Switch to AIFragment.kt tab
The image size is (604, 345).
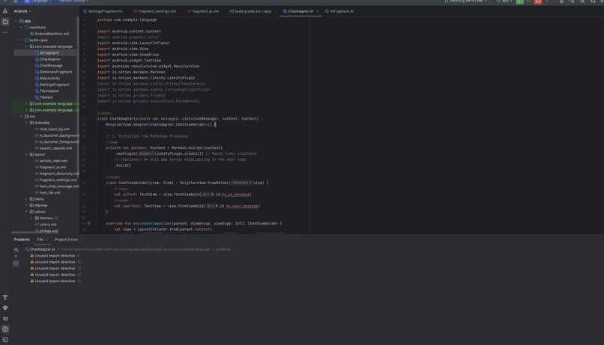point(339,11)
